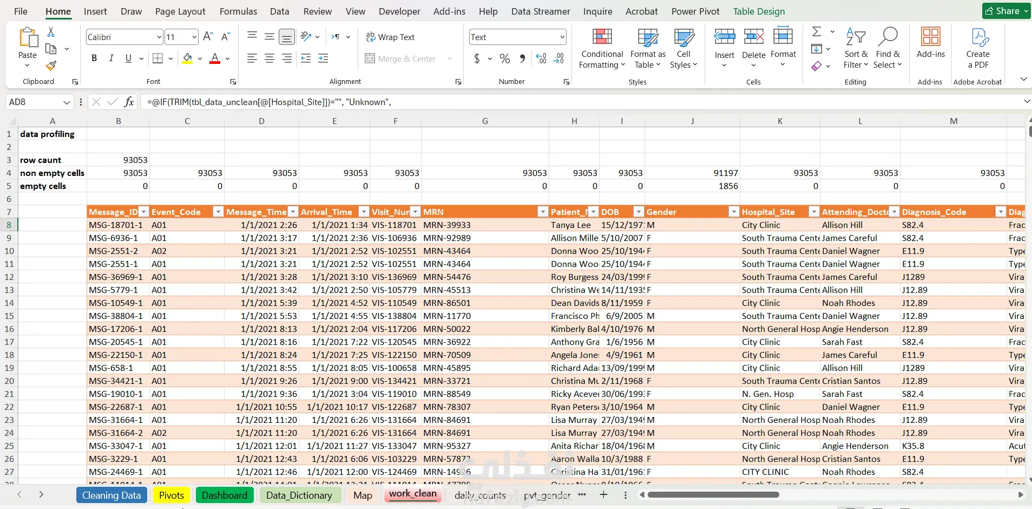Click the Insert Function fx icon

pos(129,102)
